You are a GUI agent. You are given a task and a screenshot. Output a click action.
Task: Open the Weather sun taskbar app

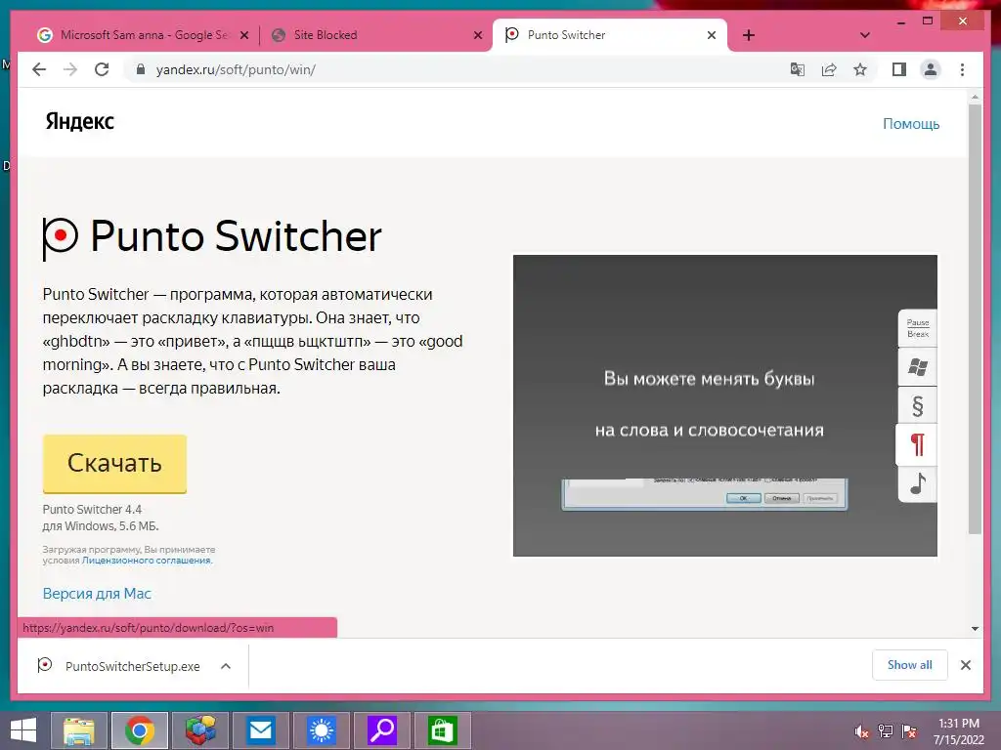[322, 730]
